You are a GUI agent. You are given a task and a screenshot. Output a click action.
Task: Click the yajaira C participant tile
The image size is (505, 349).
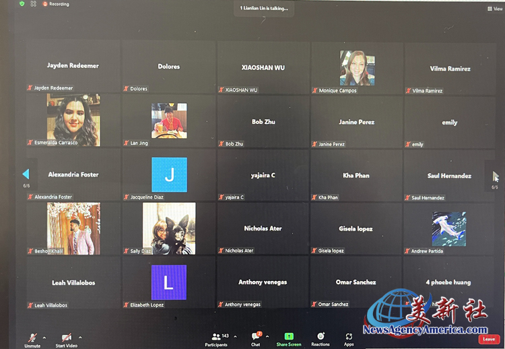click(x=263, y=175)
